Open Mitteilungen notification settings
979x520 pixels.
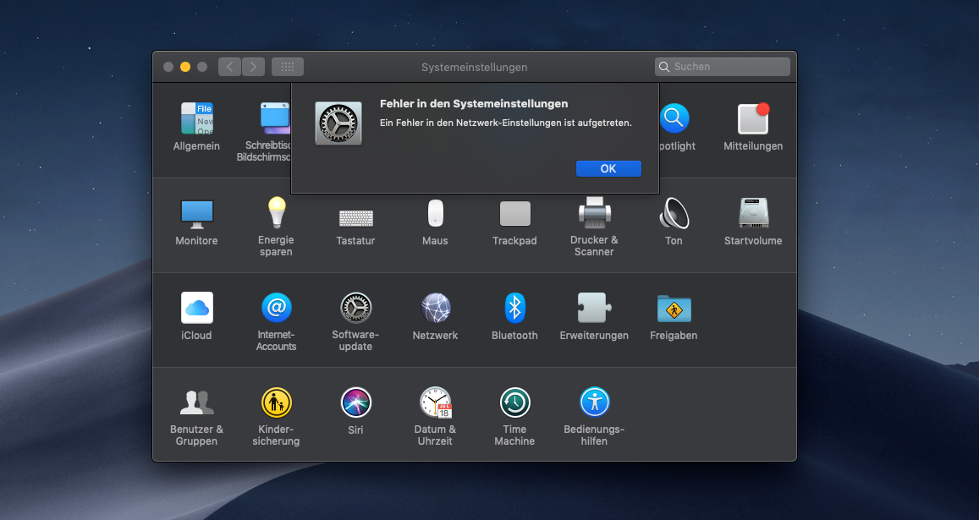[x=752, y=119]
